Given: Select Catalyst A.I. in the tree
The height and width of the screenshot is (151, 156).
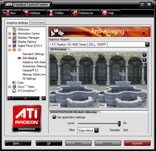Looking at the screenshot, I should coord(30,70).
